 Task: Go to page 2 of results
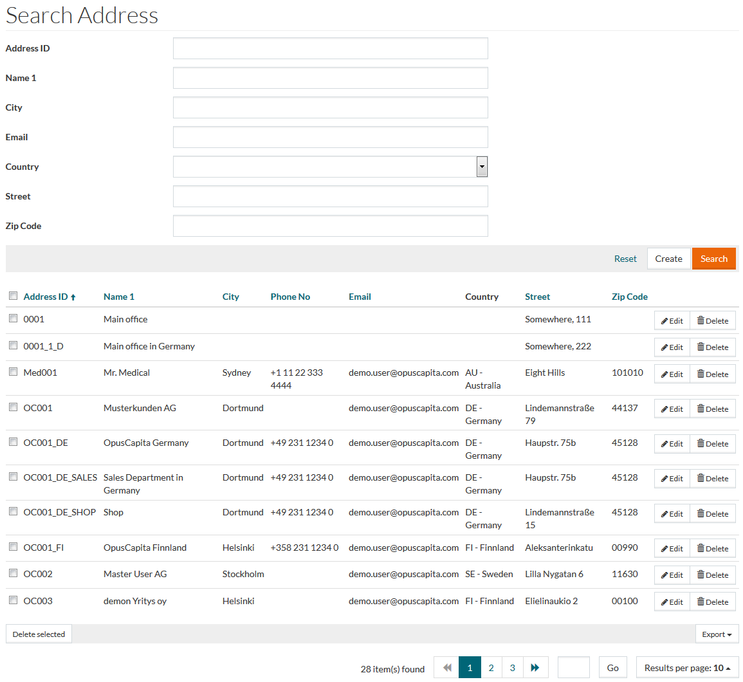click(x=491, y=668)
